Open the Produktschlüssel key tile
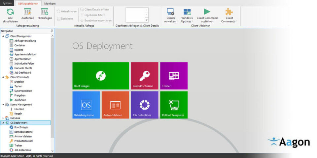The width and height of the screenshot is (317, 158). [x=145, y=76]
